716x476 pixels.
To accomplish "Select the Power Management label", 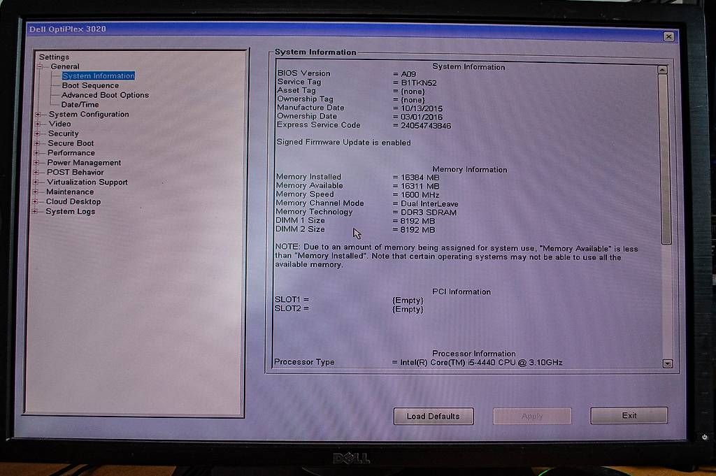I will [x=84, y=162].
